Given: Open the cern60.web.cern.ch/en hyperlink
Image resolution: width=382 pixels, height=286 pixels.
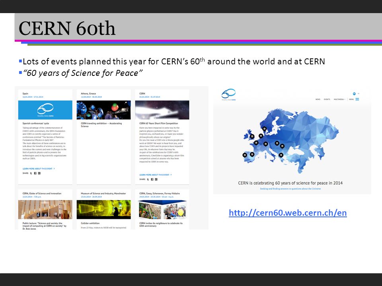Looking at the screenshot, I should (x=288, y=213).
